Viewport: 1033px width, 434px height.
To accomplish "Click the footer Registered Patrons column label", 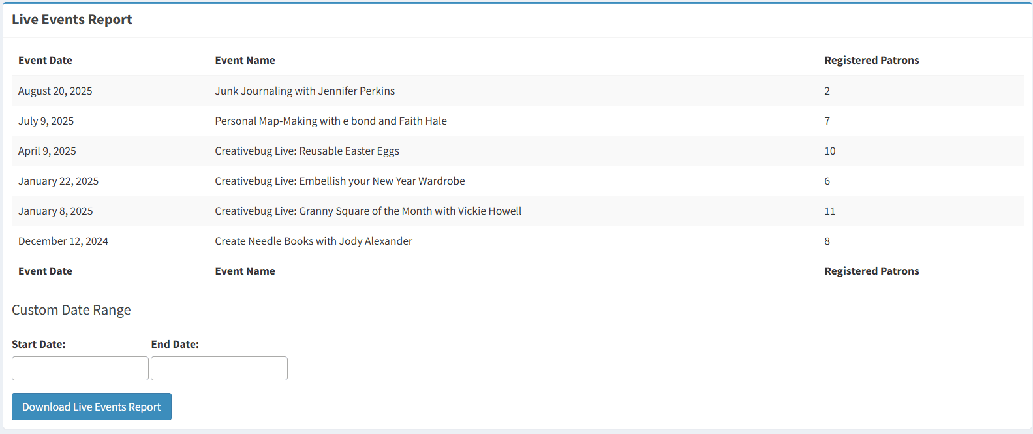I will (871, 271).
